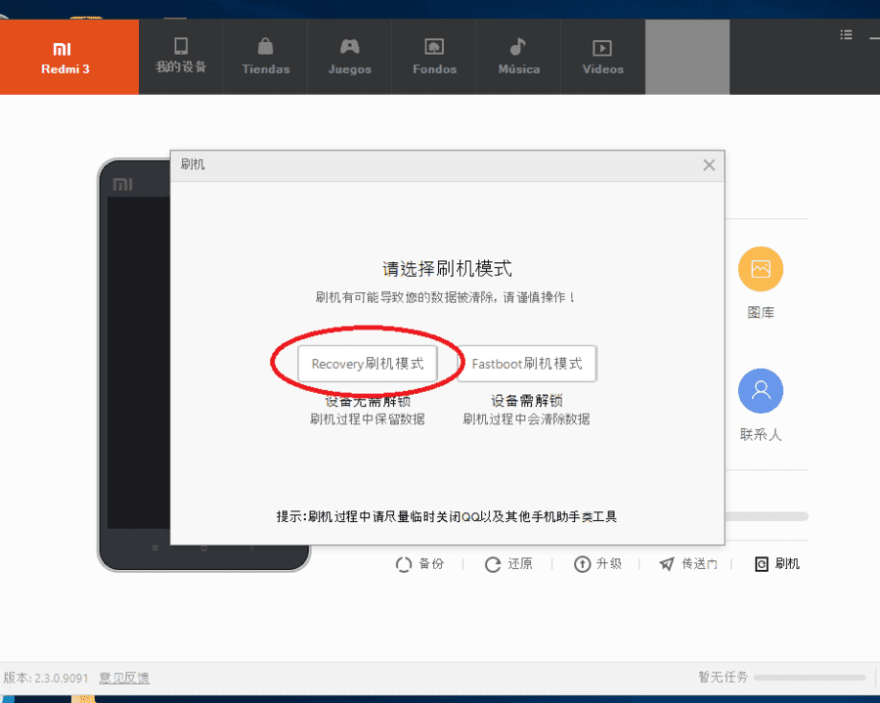
Task: Click the 设备需解锁 label under Fastboot
Action: 526,401
